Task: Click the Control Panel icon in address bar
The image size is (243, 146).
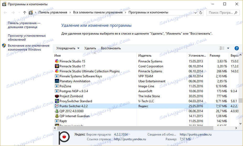Action: 31,13
